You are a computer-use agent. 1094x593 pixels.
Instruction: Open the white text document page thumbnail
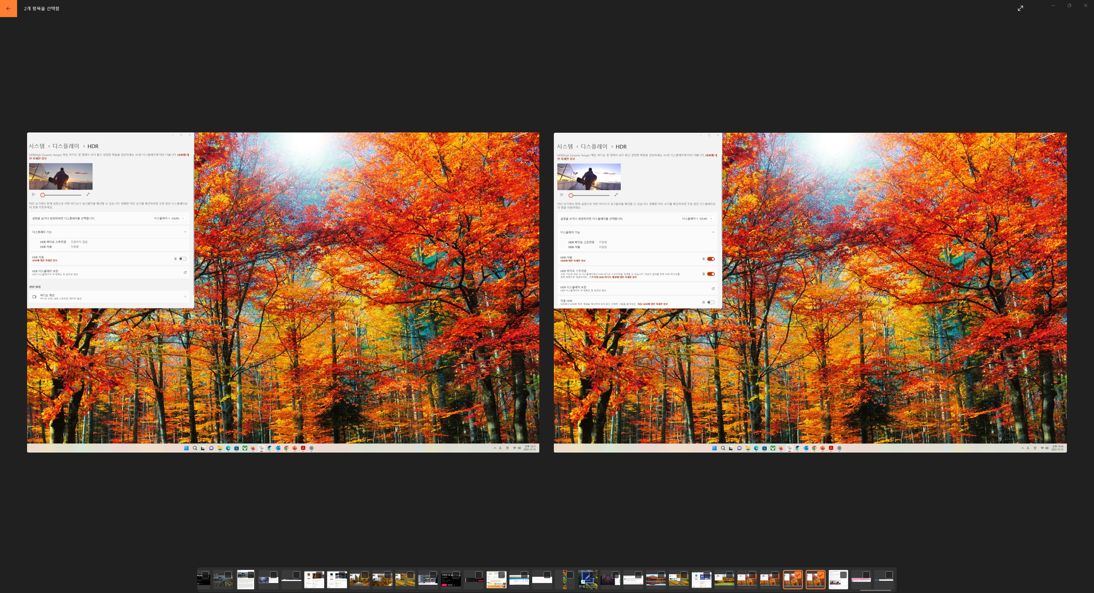(246, 580)
